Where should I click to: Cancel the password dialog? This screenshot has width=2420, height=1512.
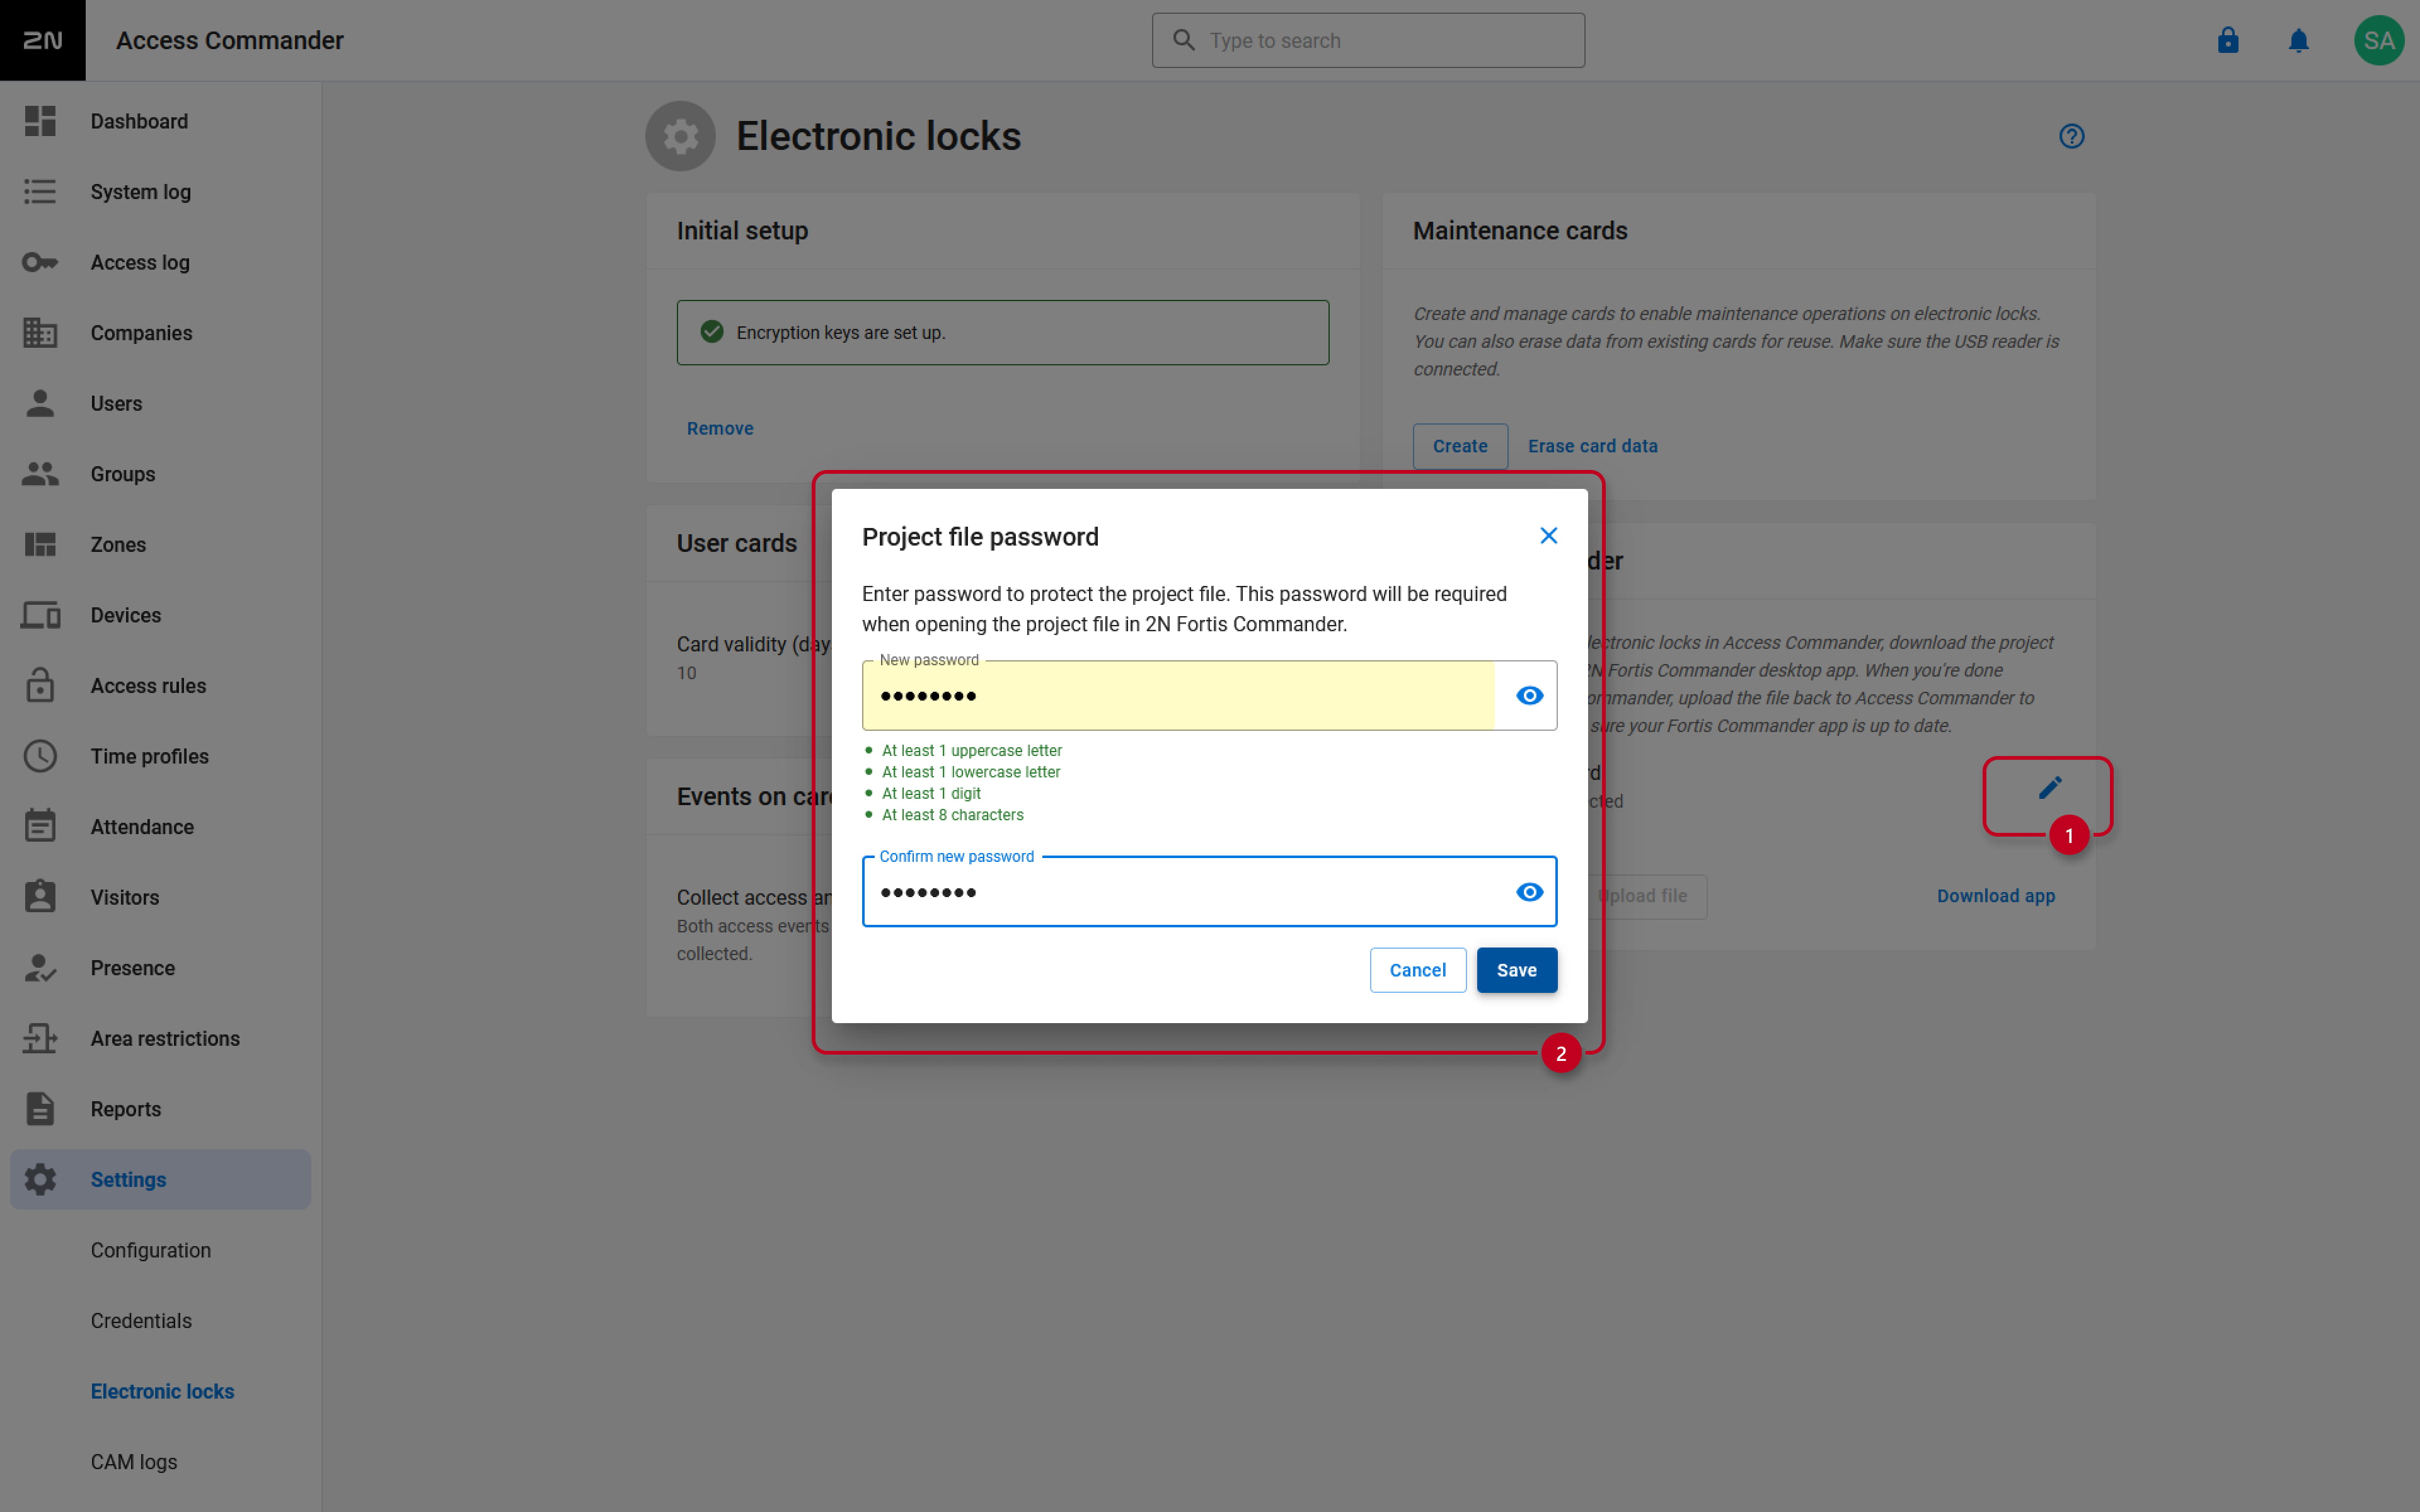coord(1417,970)
